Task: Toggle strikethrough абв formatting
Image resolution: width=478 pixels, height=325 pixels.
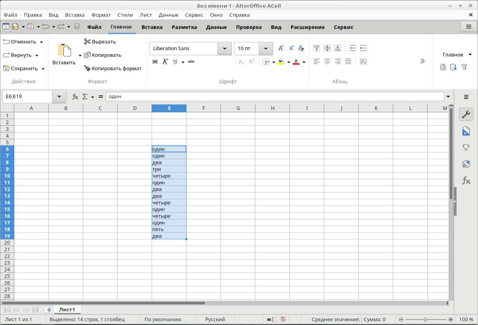Action: tap(191, 62)
